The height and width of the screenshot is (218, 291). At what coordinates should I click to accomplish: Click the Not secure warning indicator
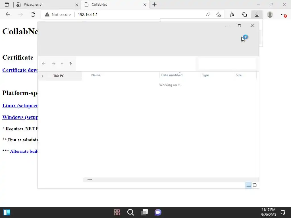(58, 14)
